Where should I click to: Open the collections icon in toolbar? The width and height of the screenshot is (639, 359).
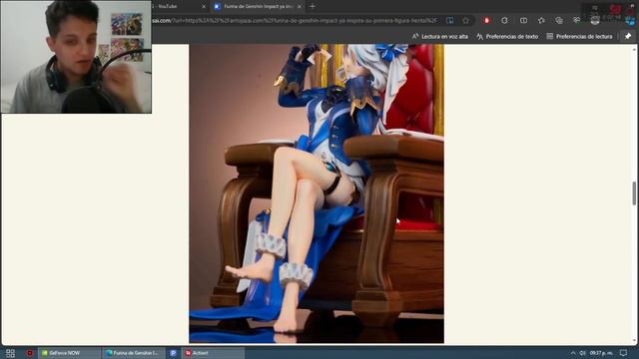[x=559, y=20]
